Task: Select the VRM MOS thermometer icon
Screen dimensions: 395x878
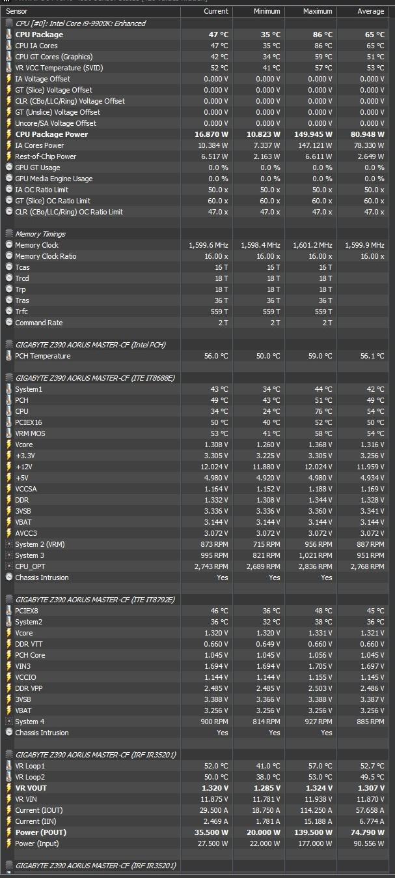Action: pos(8,433)
